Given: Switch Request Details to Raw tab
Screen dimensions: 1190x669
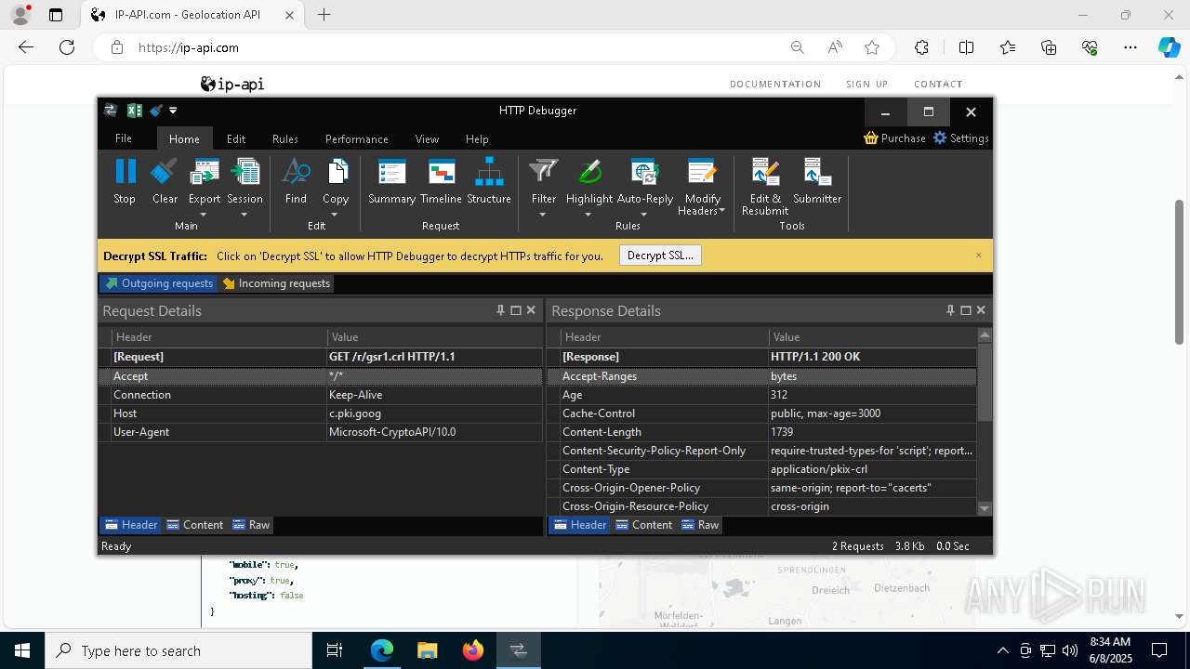Looking at the screenshot, I should pyautogui.click(x=251, y=525).
